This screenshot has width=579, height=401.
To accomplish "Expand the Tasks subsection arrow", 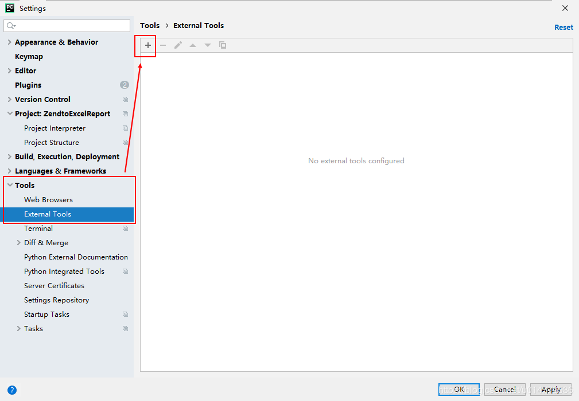I will (x=19, y=329).
